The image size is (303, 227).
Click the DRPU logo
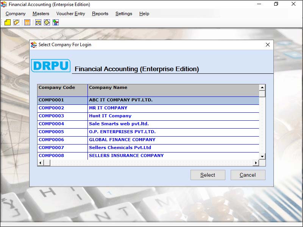(51, 65)
